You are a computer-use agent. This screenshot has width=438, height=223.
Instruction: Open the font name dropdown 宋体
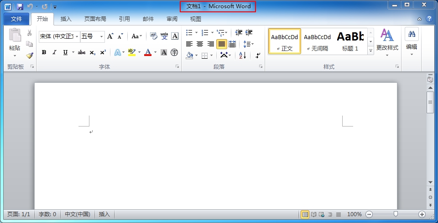point(77,36)
